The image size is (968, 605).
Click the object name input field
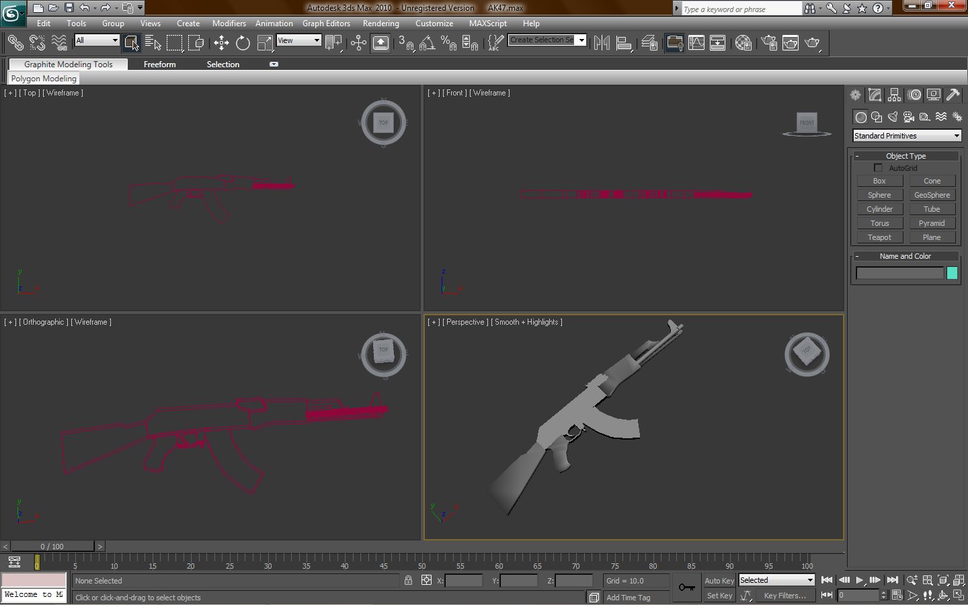coord(899,273)
